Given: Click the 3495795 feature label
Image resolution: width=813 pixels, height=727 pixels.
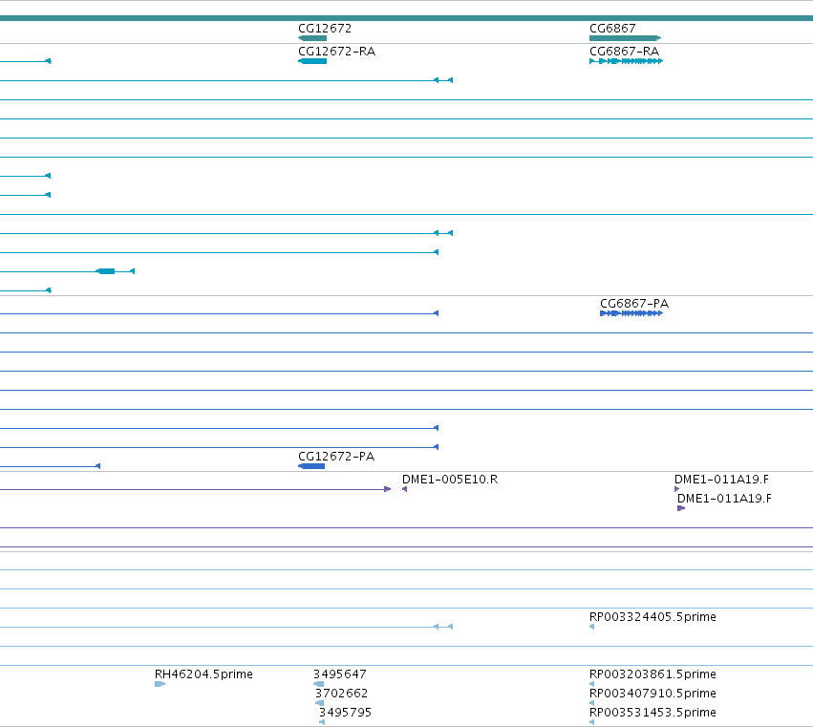Looking at the screenshot, I should [x=345, y=713].
